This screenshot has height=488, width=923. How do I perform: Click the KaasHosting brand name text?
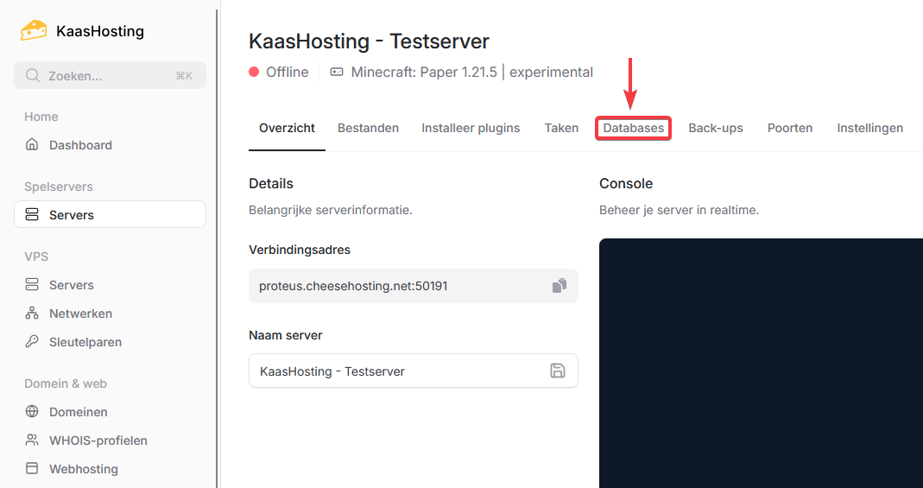pyautogui.click(x=100, y=31)
